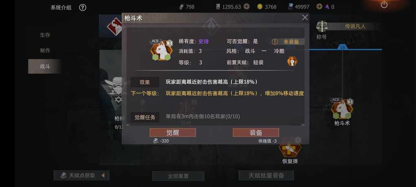Click plus icon next to 49997
The image size is (416, 187).
(319, 7)
